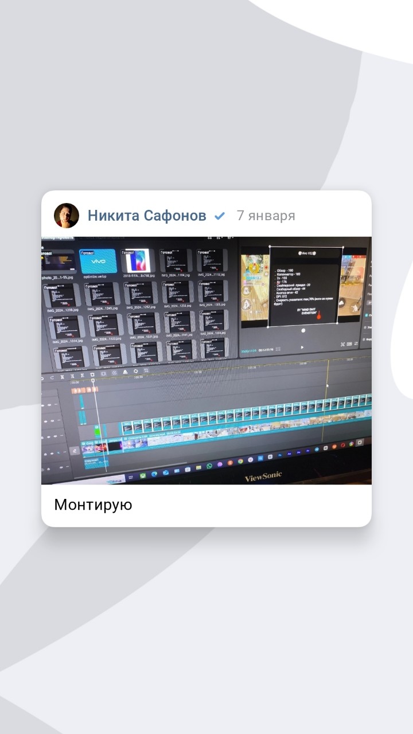Screen dimensions: 413x734
Task: Click the cover edit pencil button left of the main track
Action: coord(75,451)
